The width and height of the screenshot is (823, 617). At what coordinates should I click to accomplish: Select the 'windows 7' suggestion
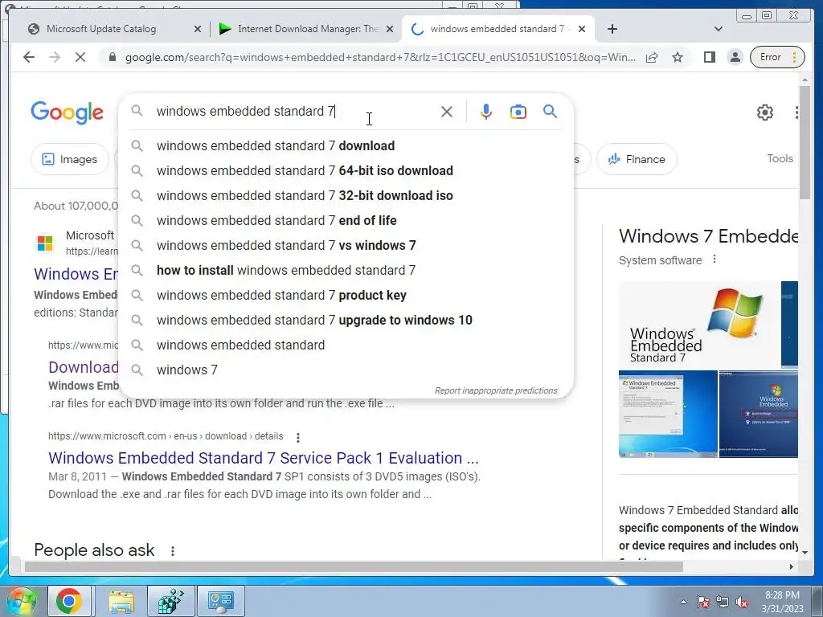click(x=346, y=370)
